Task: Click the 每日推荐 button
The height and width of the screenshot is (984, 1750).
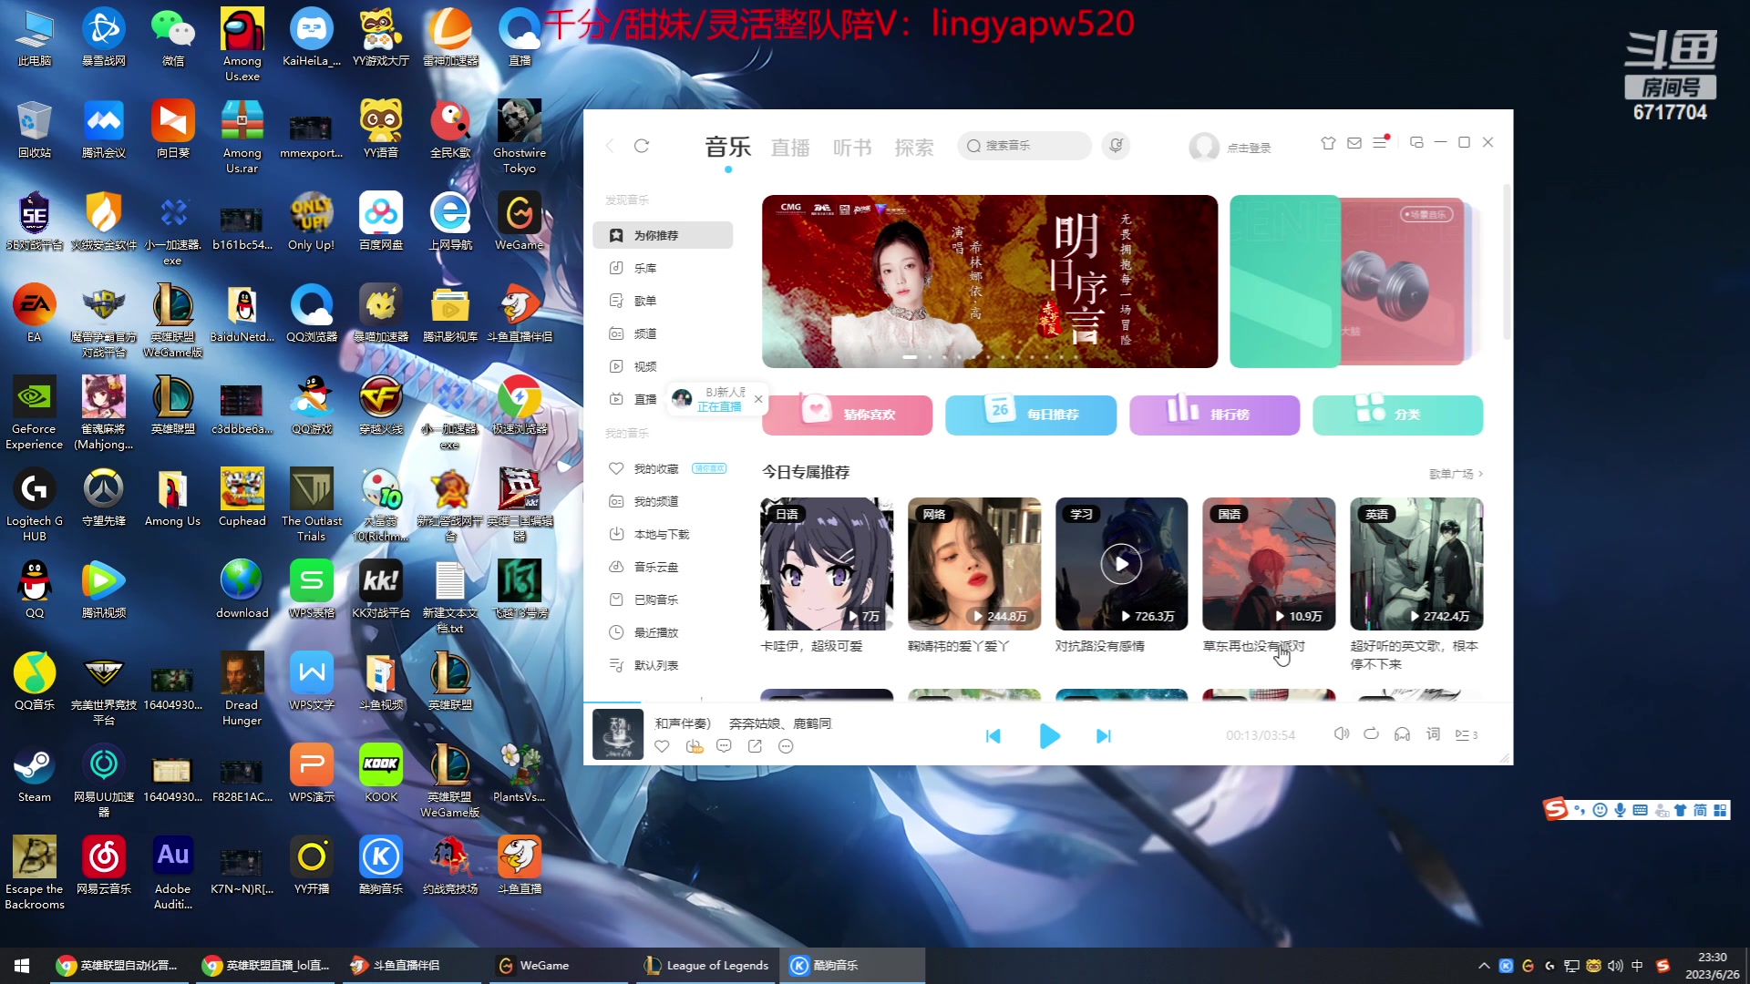Action: [1030, 415]
